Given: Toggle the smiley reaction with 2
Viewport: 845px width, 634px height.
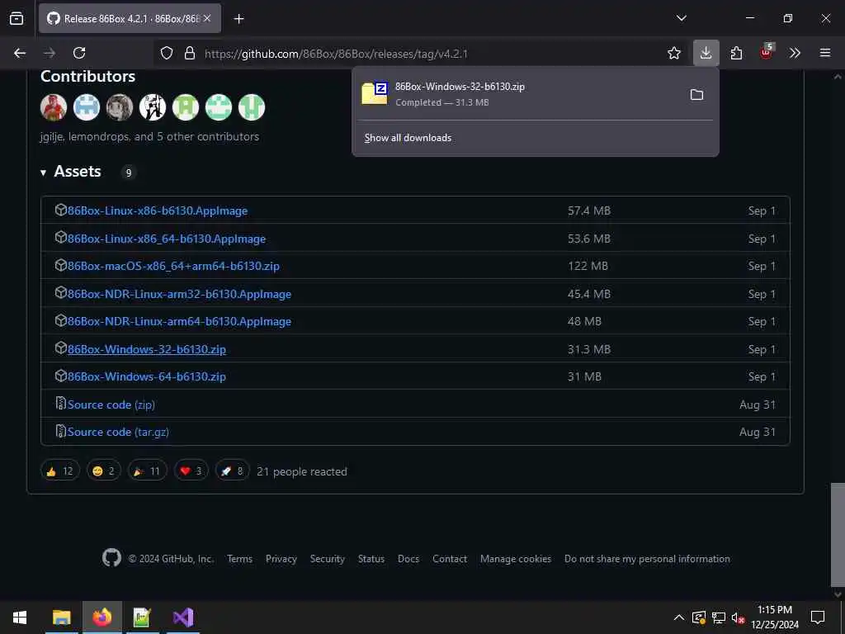Looking at the screenshot, I should (x=104, y=471).
